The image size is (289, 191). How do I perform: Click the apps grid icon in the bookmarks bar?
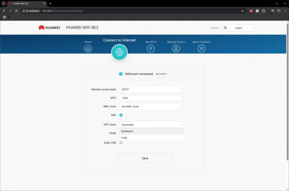[5, 17]
